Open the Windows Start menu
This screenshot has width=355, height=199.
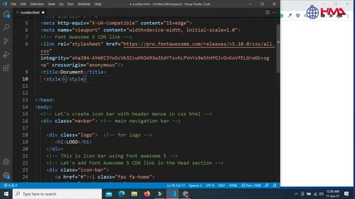[x=6, y=194]
